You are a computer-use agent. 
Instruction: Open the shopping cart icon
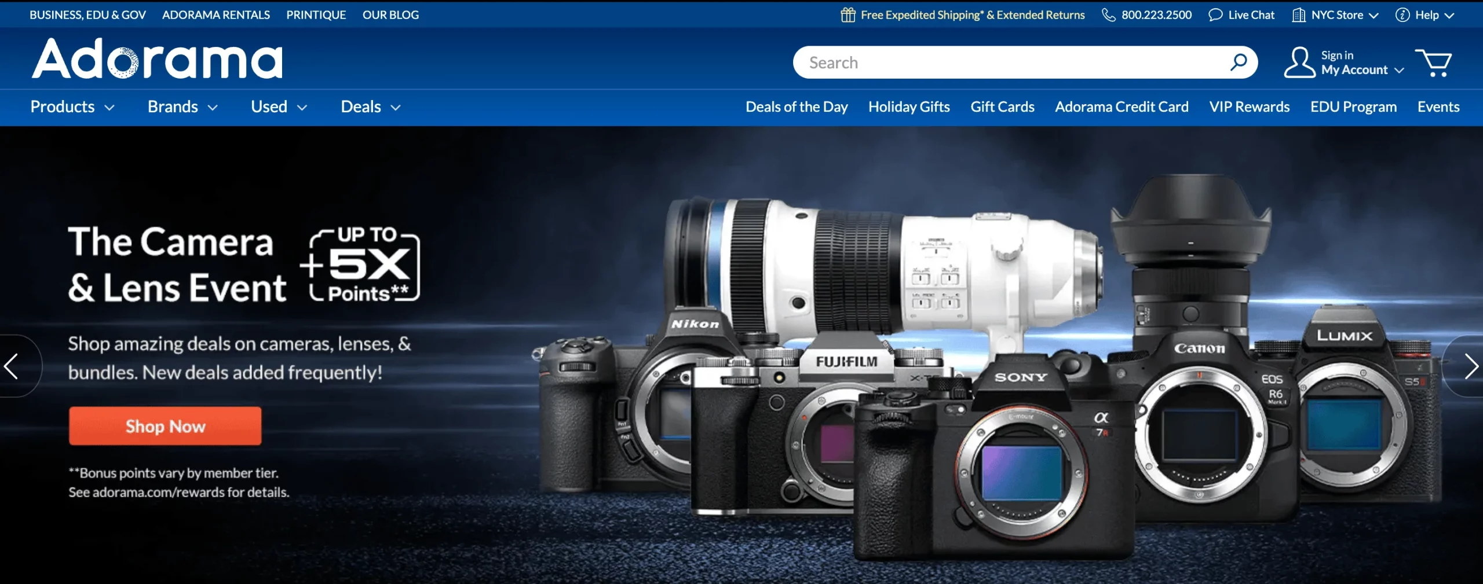(1433, 63)
